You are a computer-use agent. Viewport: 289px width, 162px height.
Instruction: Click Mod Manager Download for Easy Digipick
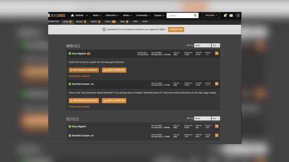tap(84, 70)
